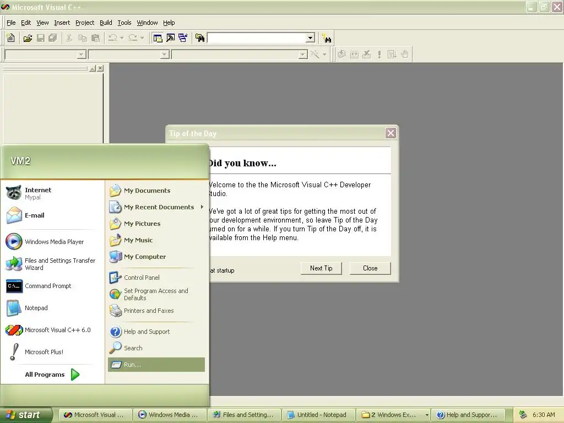Open Set Program Access and Defaults
The width and height of the screenshot is (564, 423).
[x=156, y=294]
